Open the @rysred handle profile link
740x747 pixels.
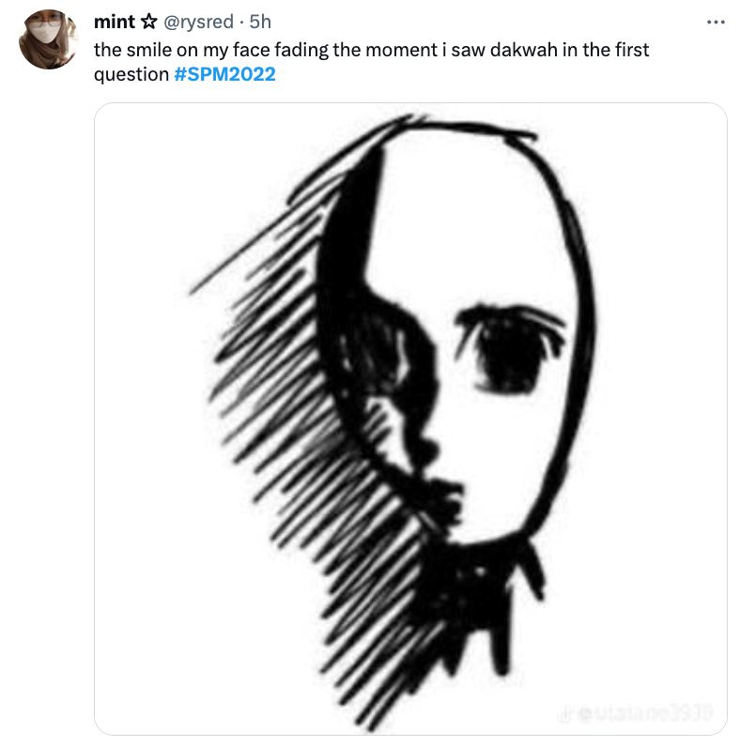[197, 23]
